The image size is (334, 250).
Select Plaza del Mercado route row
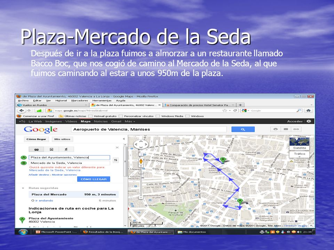click(x=74, y=194)
